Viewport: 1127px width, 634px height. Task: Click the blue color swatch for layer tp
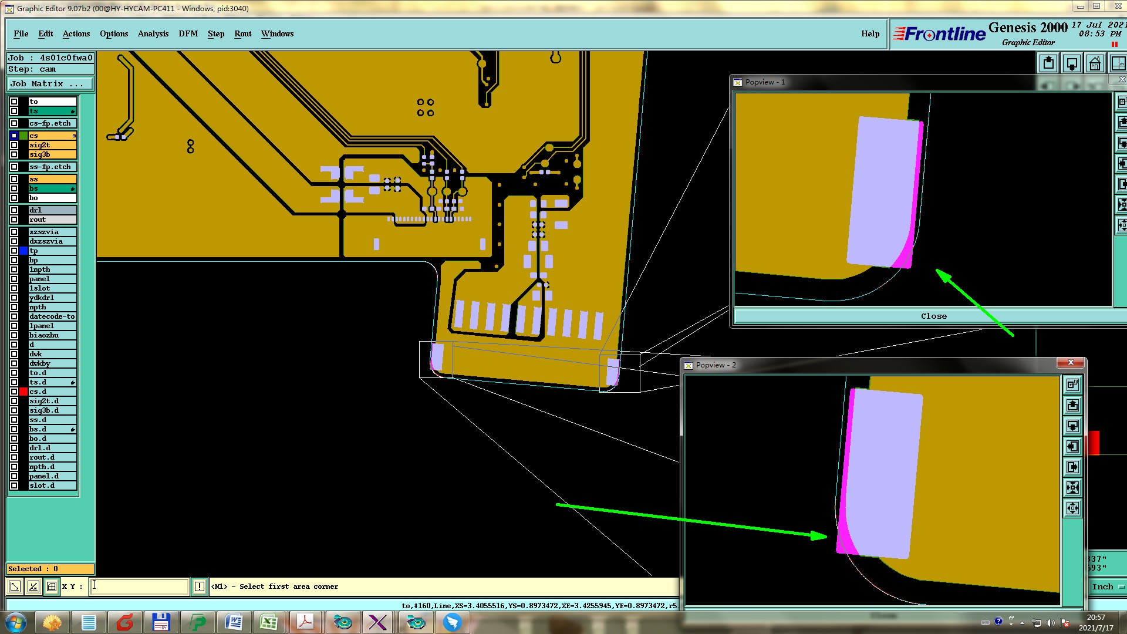pos(23,251)
